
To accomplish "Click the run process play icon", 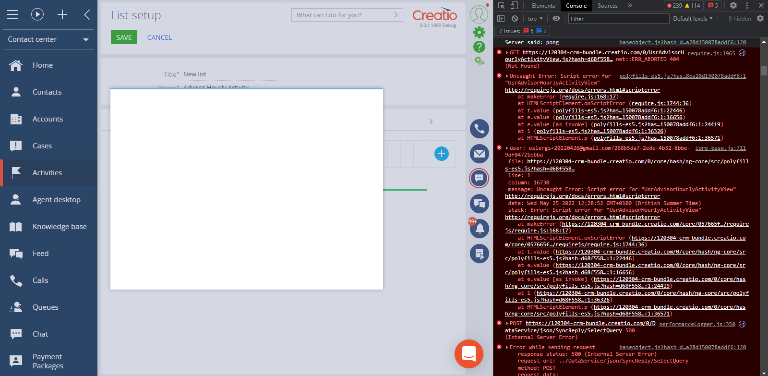I will point(37,14).
